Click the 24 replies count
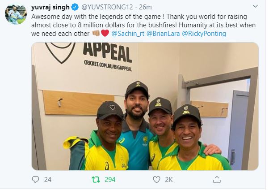 [48, 180]
